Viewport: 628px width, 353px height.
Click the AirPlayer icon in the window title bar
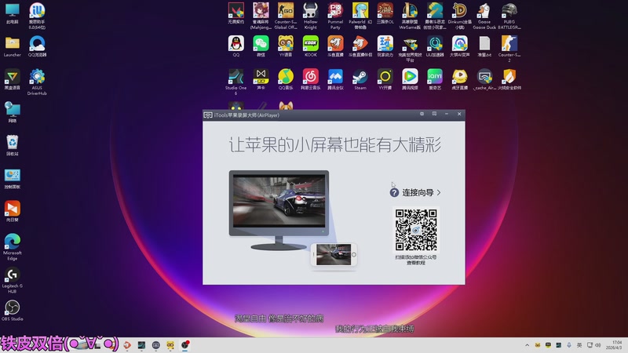click(208, 115)
